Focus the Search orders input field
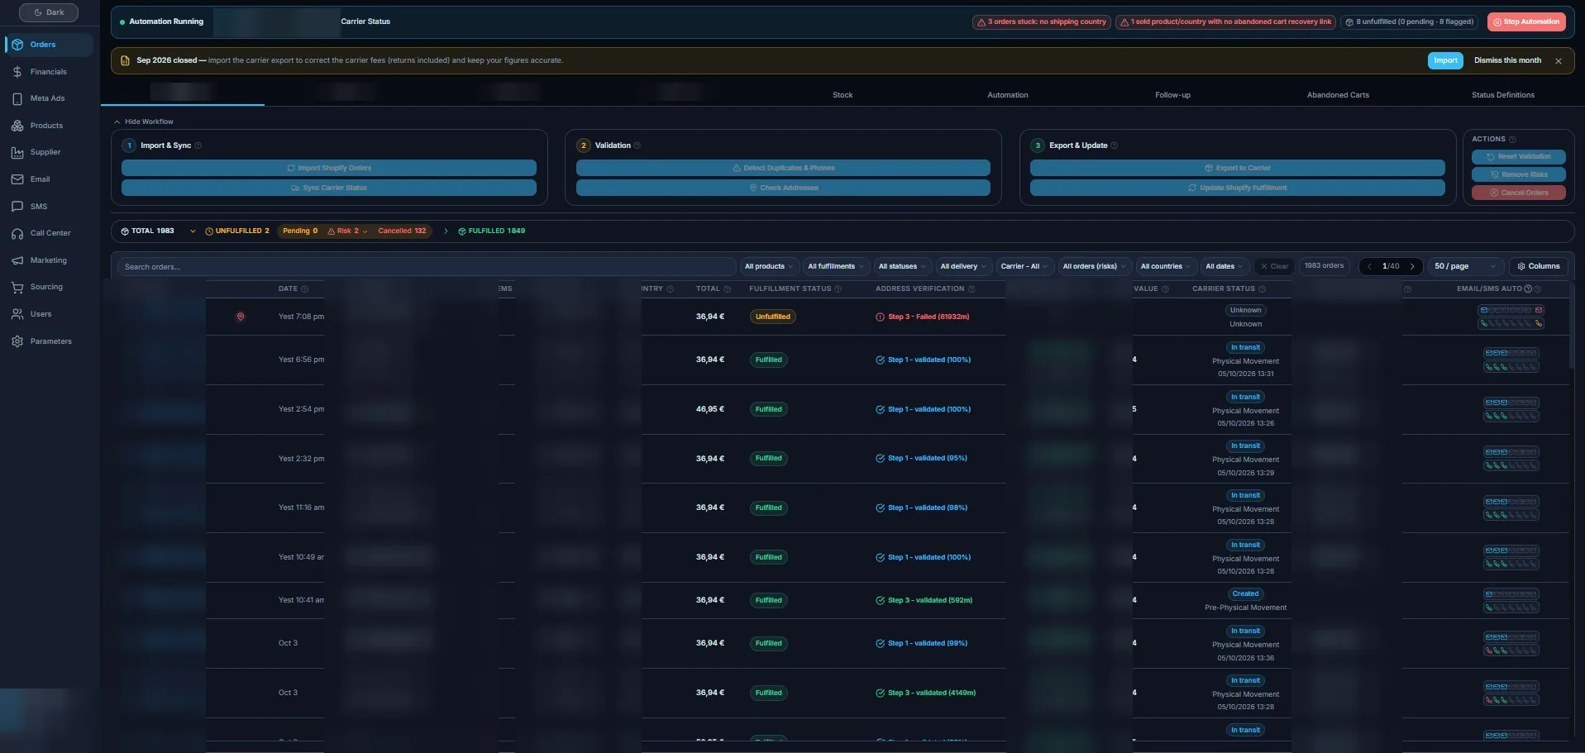 pyautogui.click(x=426, y=267)
